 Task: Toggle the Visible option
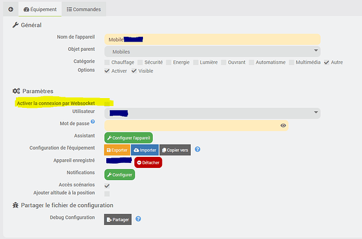coord(134,71)
